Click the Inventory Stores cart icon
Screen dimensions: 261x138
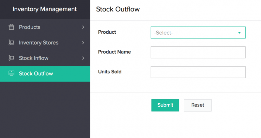pos(11,43)
